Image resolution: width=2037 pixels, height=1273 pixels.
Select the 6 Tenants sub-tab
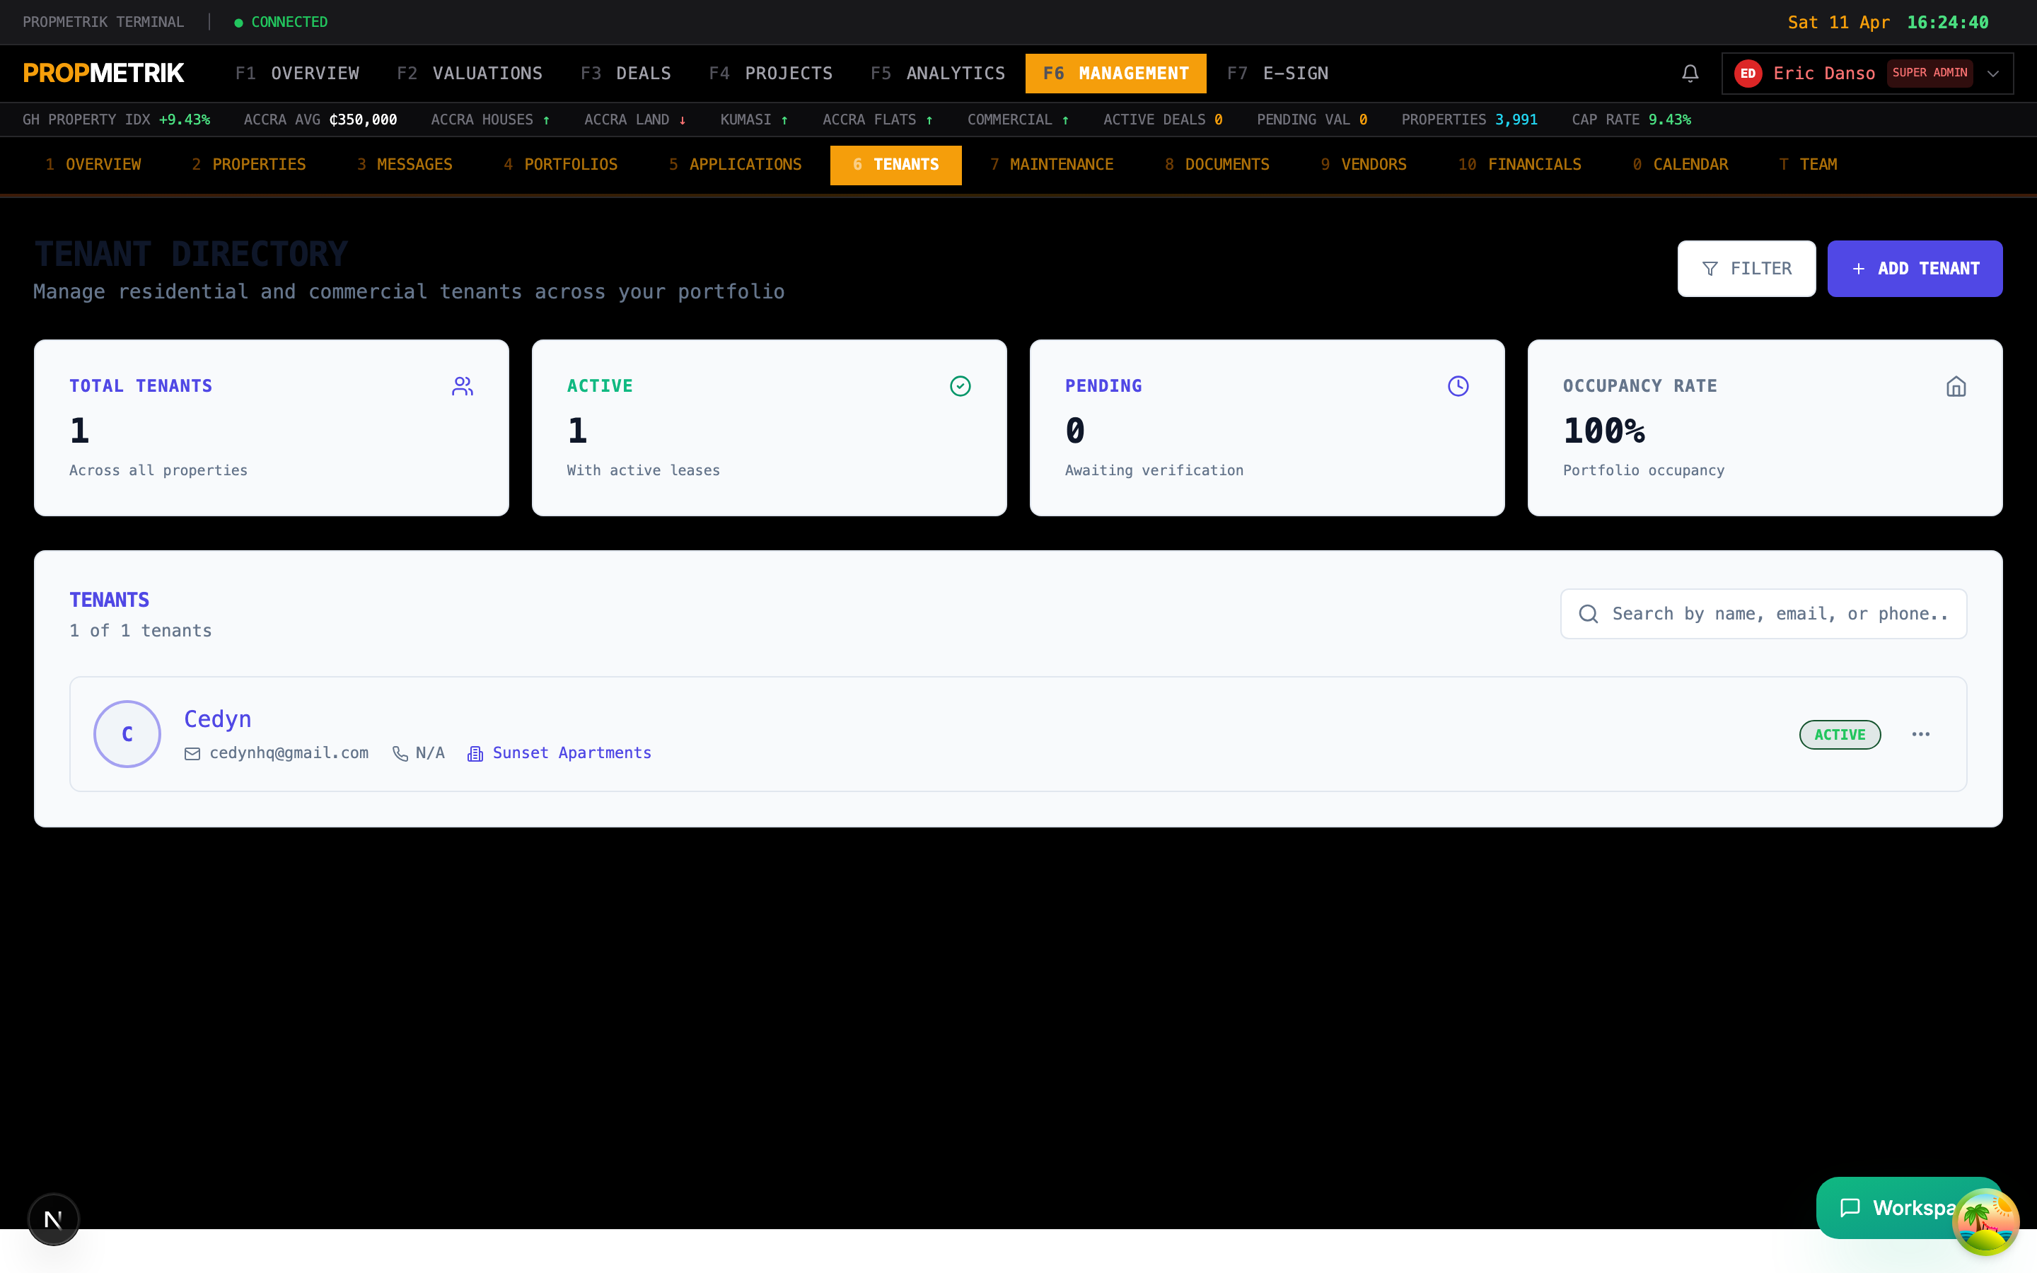point(895,165)
